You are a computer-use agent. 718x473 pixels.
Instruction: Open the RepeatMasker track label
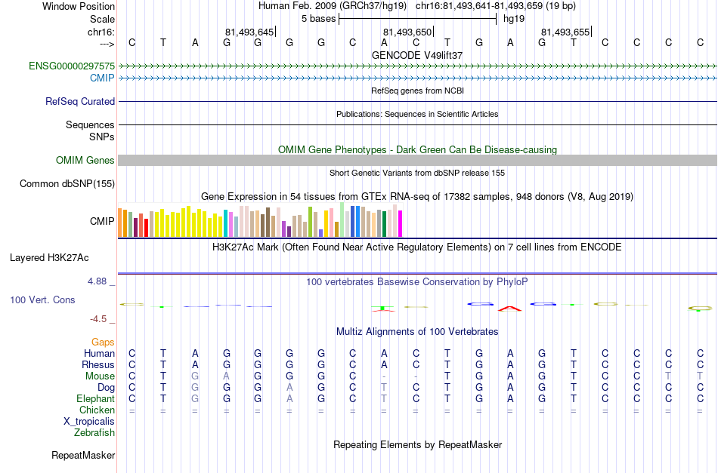click(x=83, y=455)
